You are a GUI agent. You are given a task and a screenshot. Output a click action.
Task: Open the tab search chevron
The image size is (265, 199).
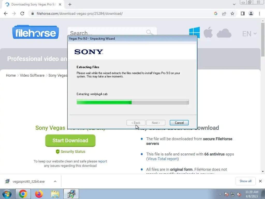[234, 4]
